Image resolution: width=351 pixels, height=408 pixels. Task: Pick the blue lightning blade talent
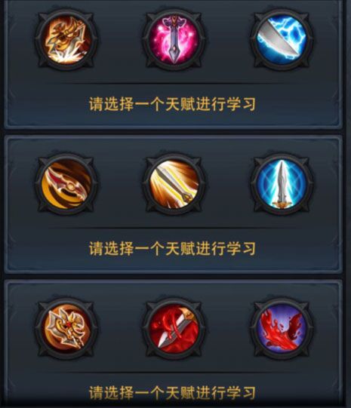point(282,40)
